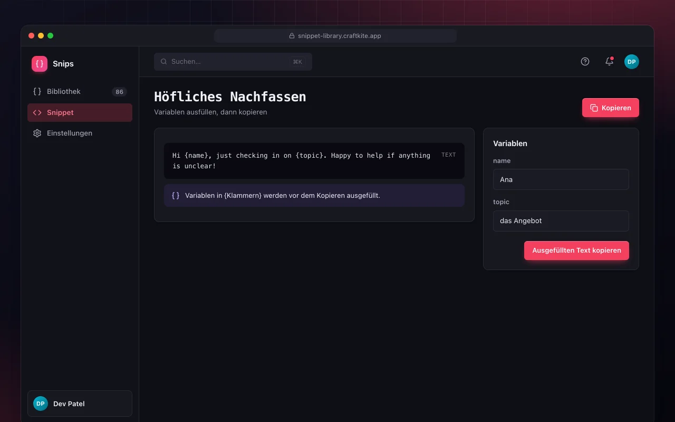The height and width of the screenshot is (422, 675).
Task: Click the gear icon beside Einstellungen
Action: tap(37, 133)
